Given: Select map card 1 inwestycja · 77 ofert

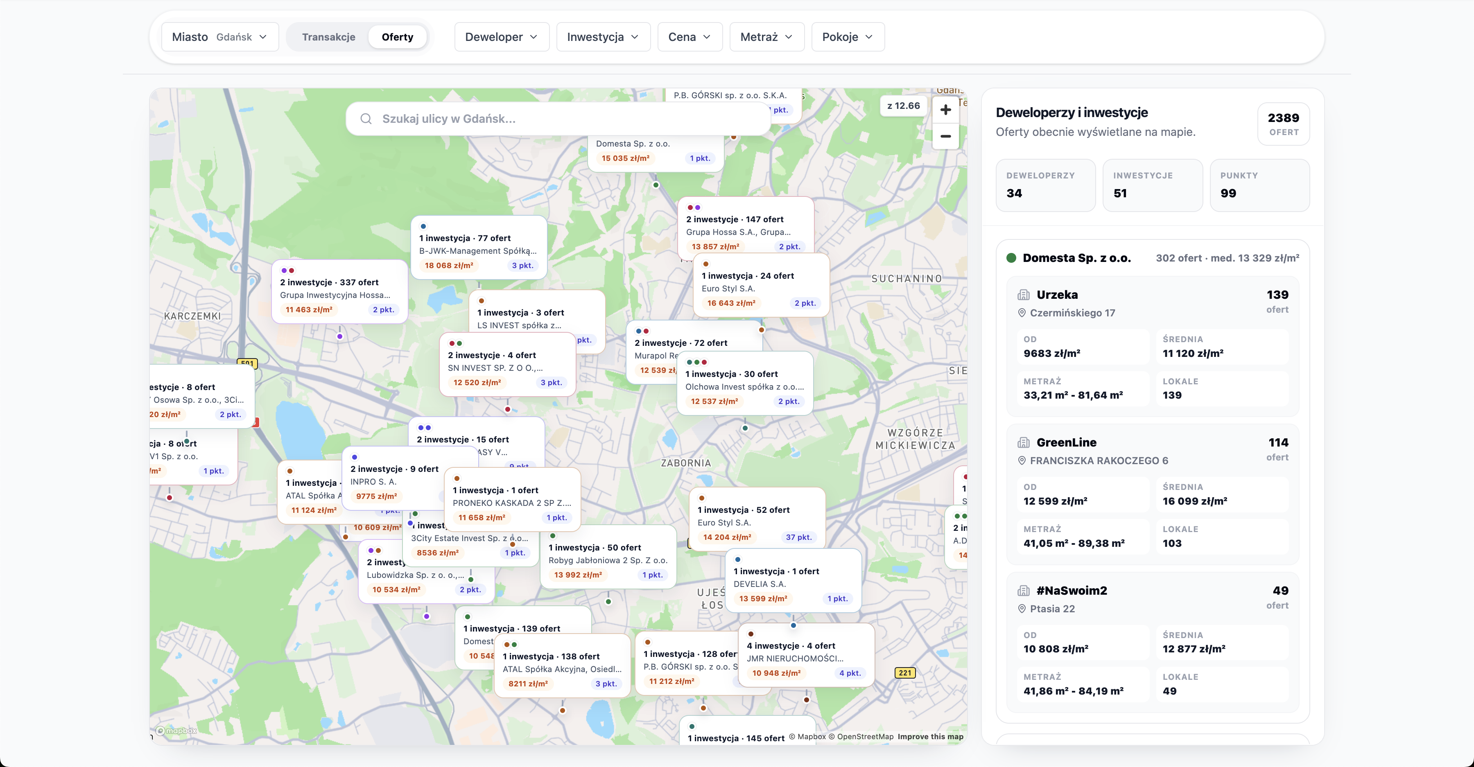Looking at the screenshot, I should coord(479,247).
